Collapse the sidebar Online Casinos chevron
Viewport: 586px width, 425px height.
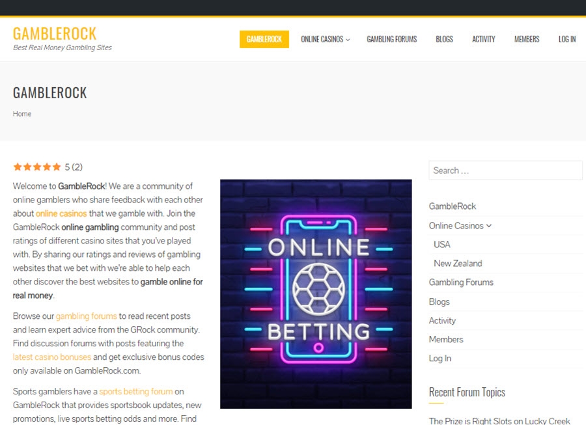pos(489,226)
